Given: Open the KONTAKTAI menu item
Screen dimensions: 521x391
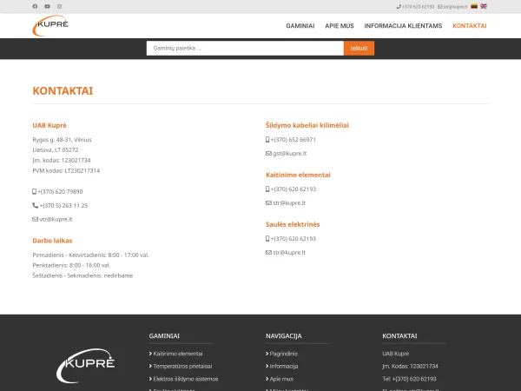Looking at the screenshot, I should tap(470, 26).
